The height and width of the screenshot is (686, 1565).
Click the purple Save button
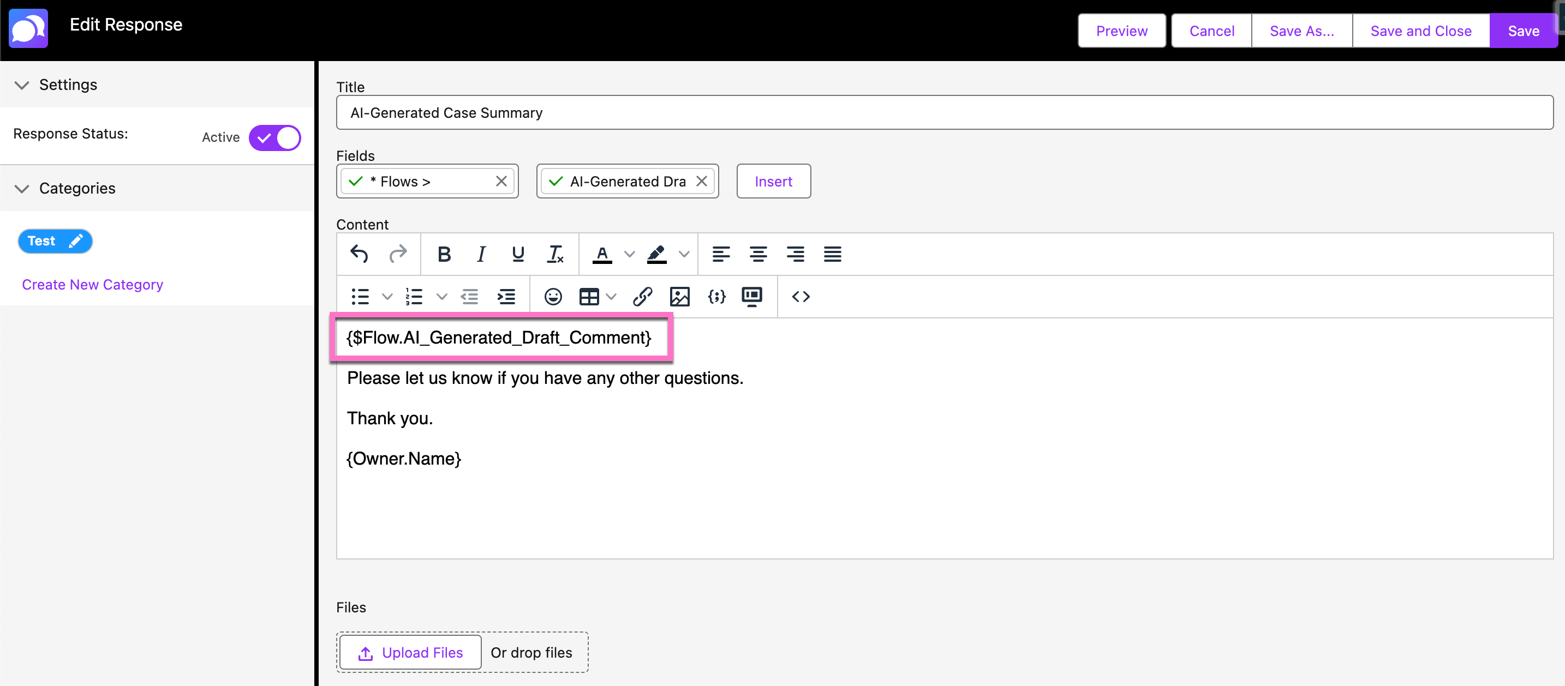tap(1523, 31)
